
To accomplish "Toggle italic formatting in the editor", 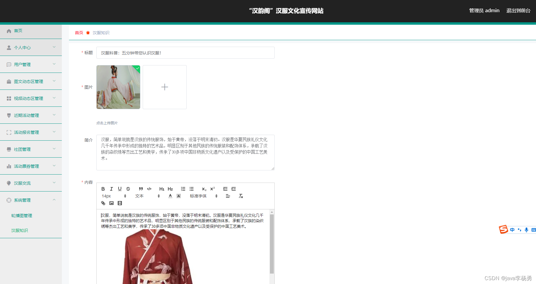I will coord(111,189).
